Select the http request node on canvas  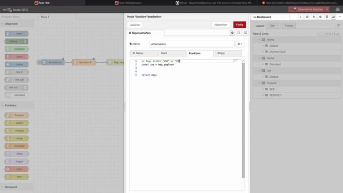tap(116, 62)
